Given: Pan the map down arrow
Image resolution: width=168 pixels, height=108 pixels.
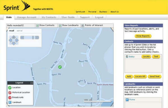Looking at the screenshot, I should click(x=14, y=43).
